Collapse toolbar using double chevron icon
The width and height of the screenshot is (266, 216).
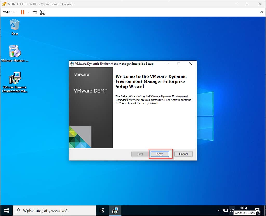click(x=261, y=12)
